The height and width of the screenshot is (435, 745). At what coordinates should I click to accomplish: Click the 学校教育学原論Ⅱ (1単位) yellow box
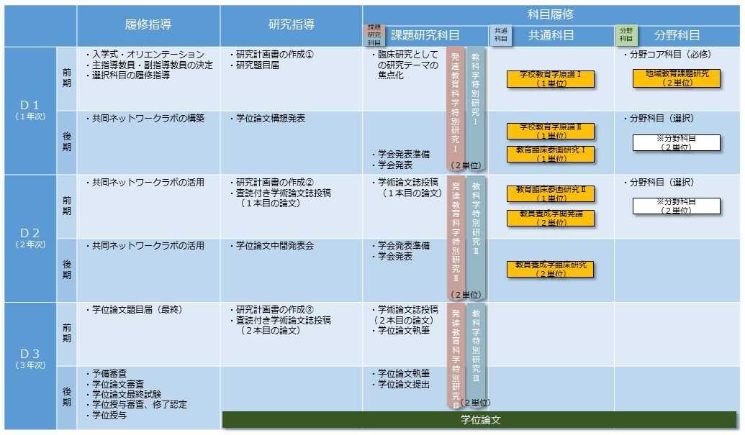click(x=550, y=132)
